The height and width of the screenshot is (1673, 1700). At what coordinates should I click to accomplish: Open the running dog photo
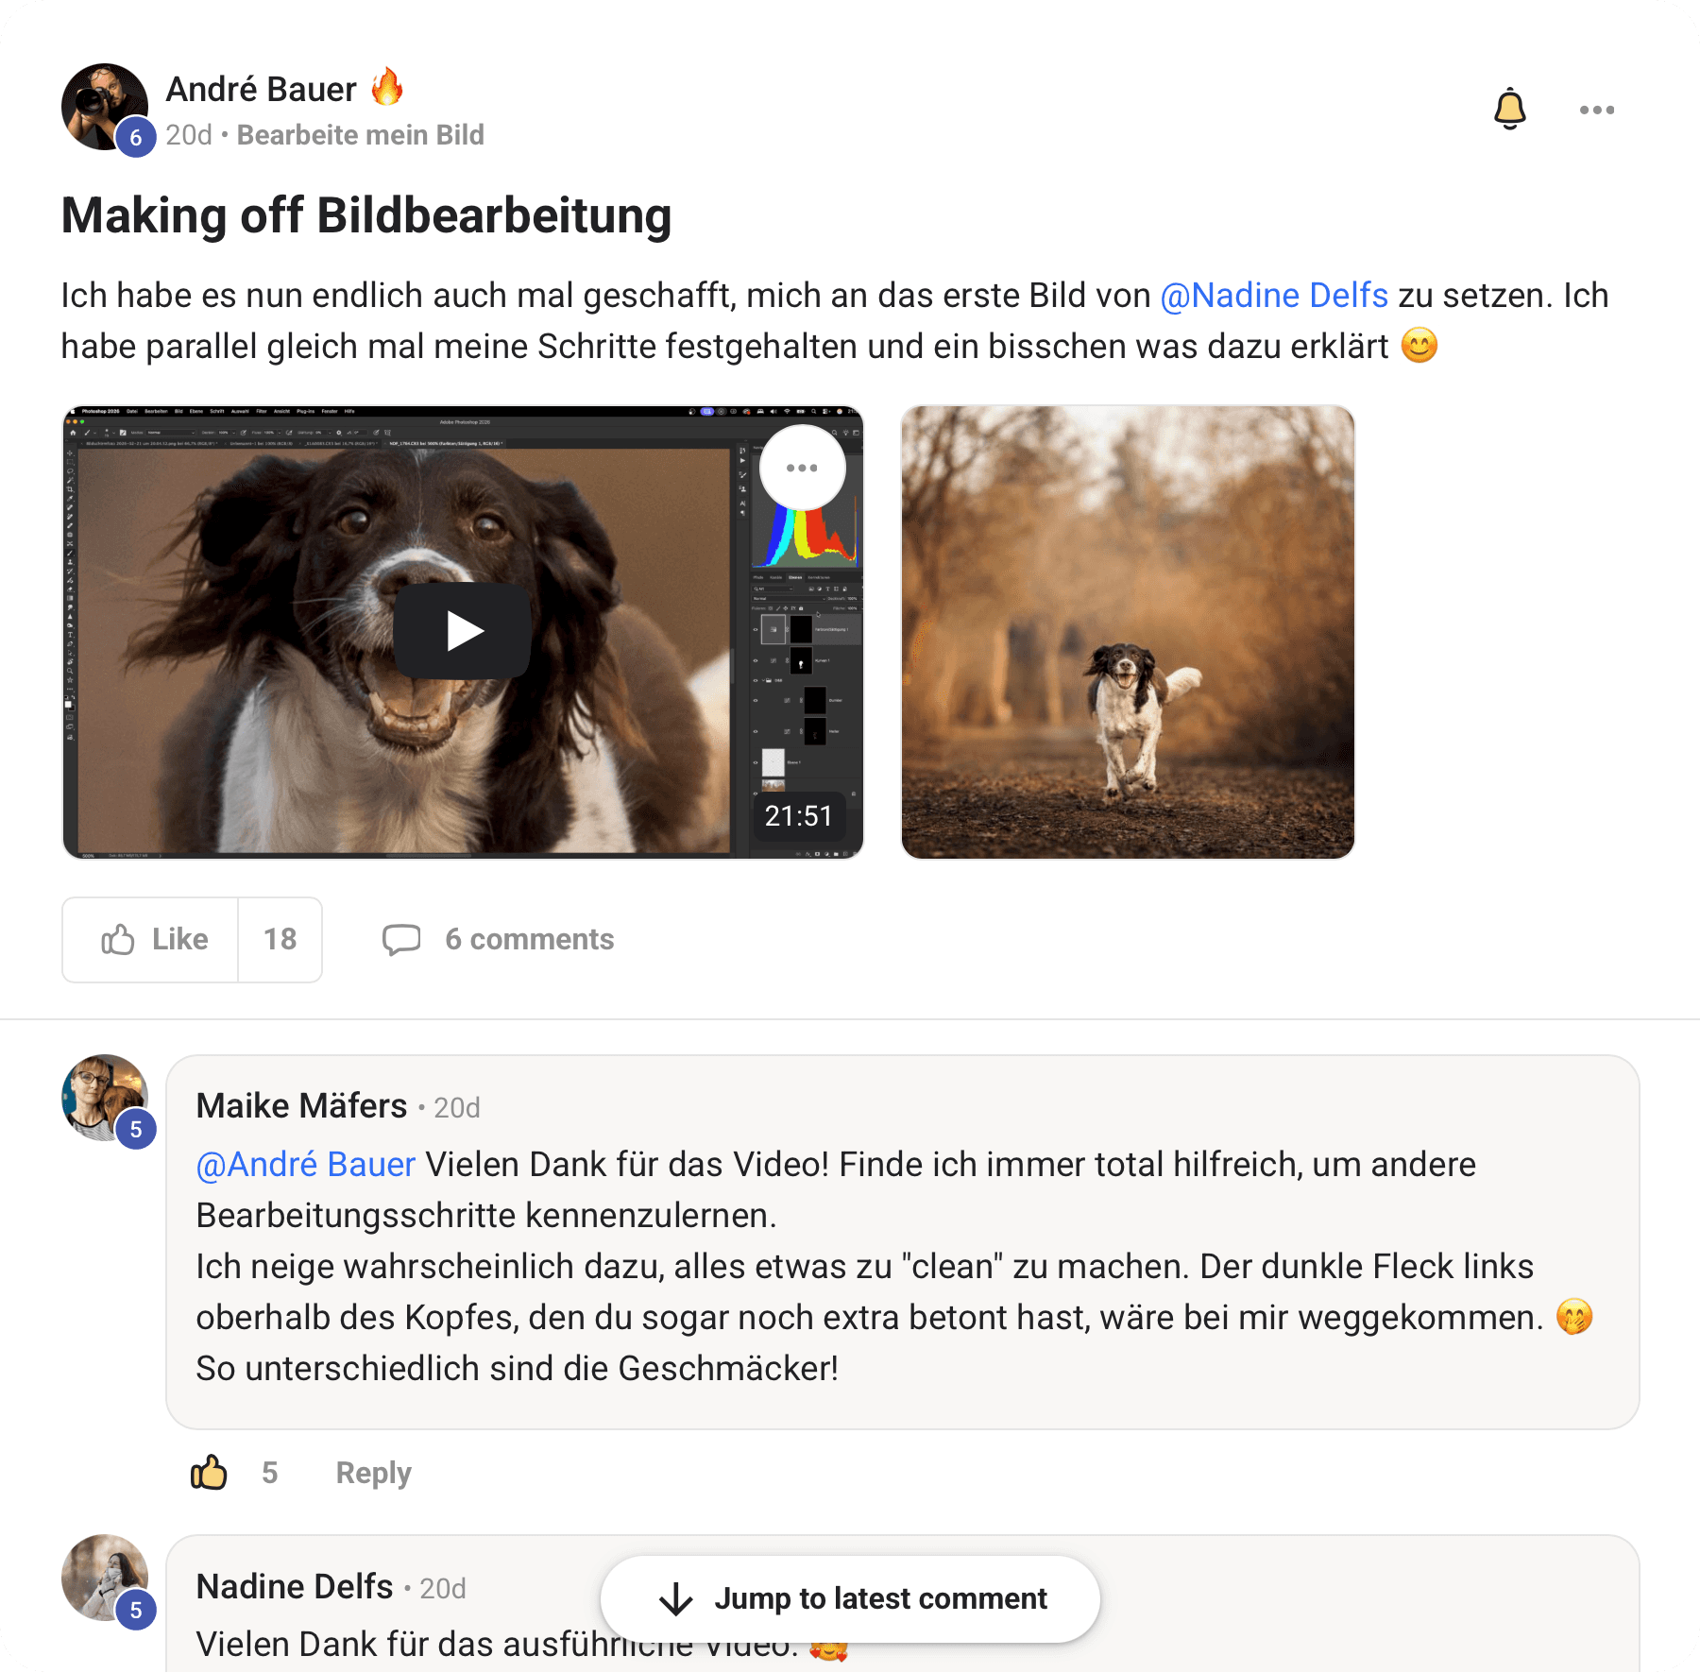(x=1128, y=632)
